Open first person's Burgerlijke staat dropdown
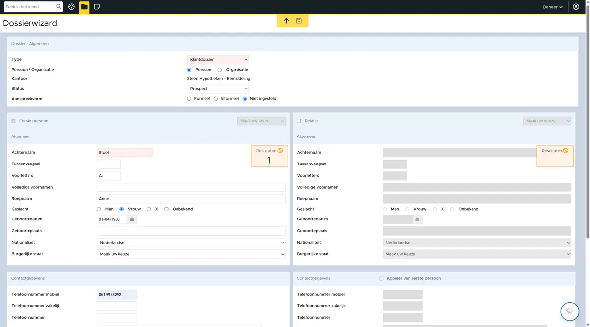 (x=191, y=254)
